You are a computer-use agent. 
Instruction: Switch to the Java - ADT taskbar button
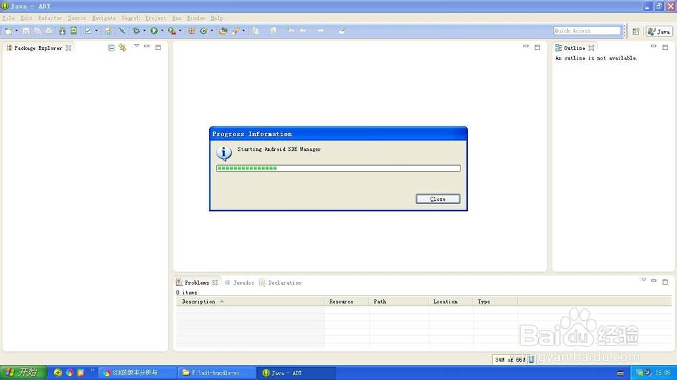point(297,373)
